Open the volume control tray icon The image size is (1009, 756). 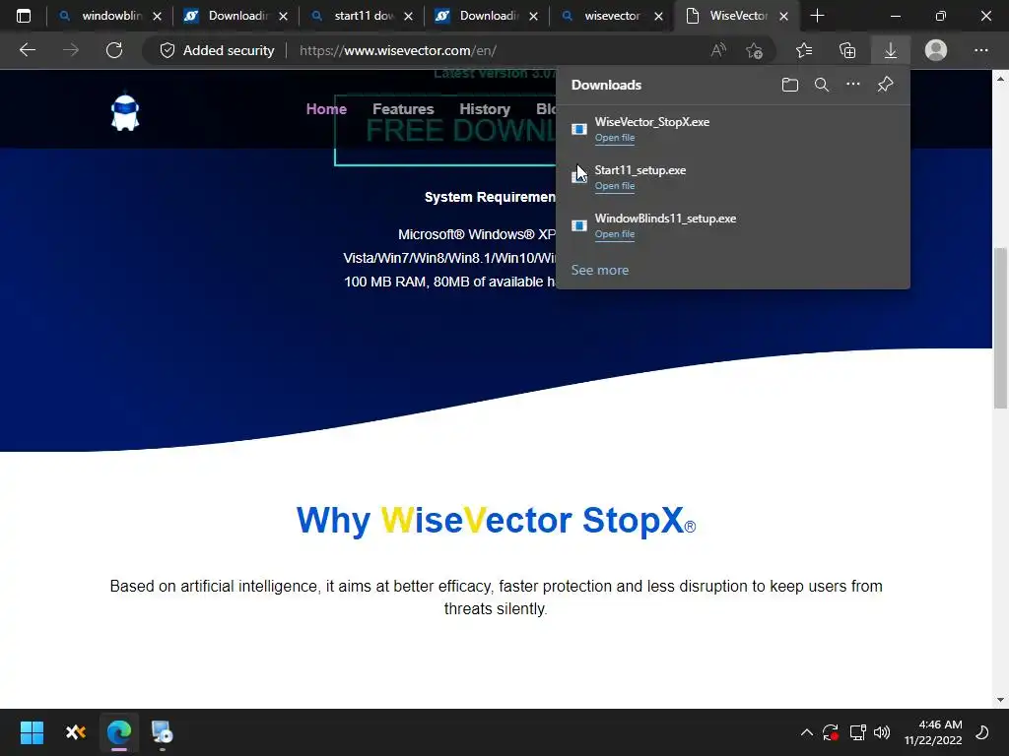point(882,732)
